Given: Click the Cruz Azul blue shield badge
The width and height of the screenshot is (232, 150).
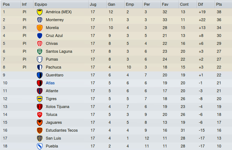Looking at the screenshot, I should pos(39,36).
